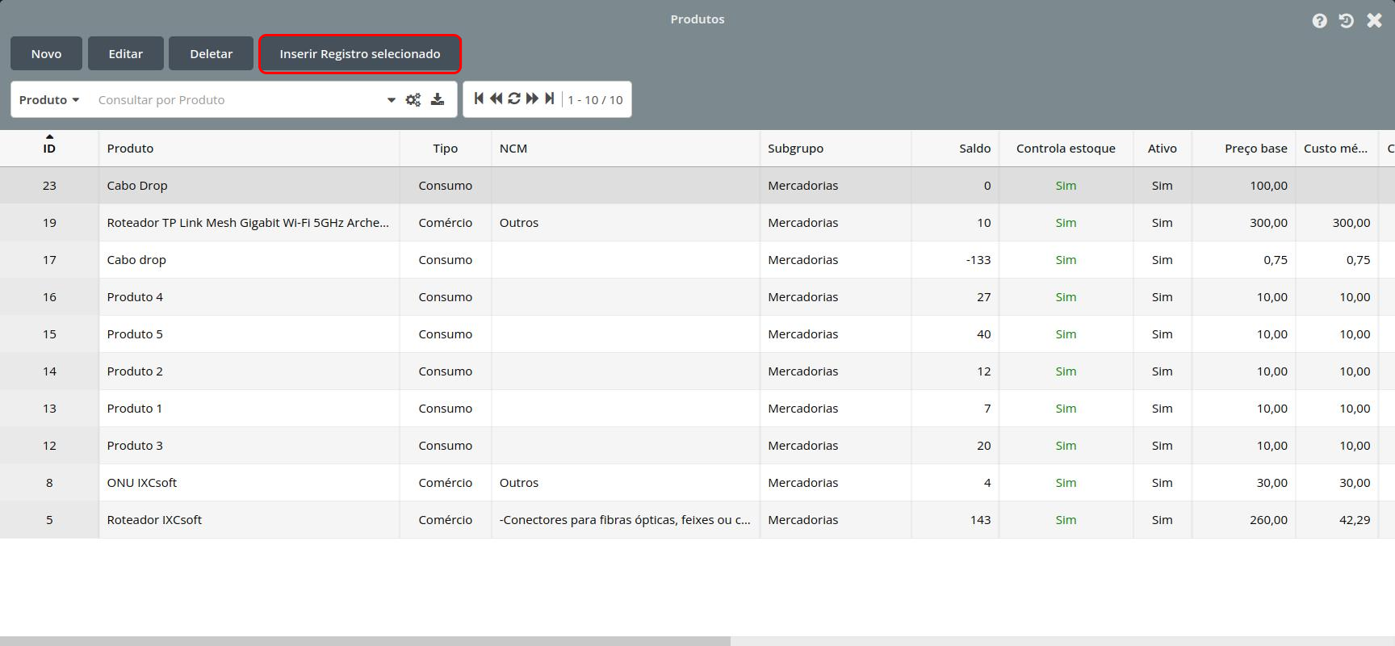This screenshot has height=646, width=1395.
Task: Select the Produto 5 row
Action: (697, 334)
